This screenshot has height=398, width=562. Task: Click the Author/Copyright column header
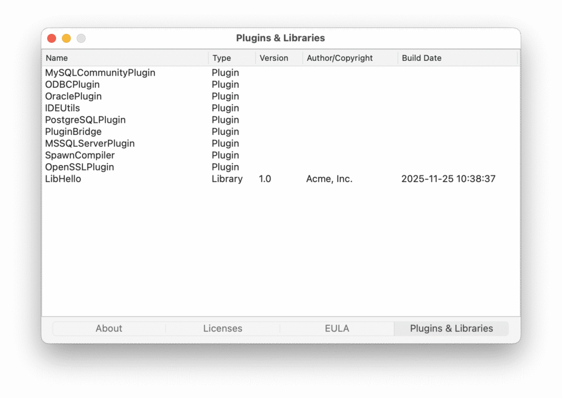click(x=350, y=58)
